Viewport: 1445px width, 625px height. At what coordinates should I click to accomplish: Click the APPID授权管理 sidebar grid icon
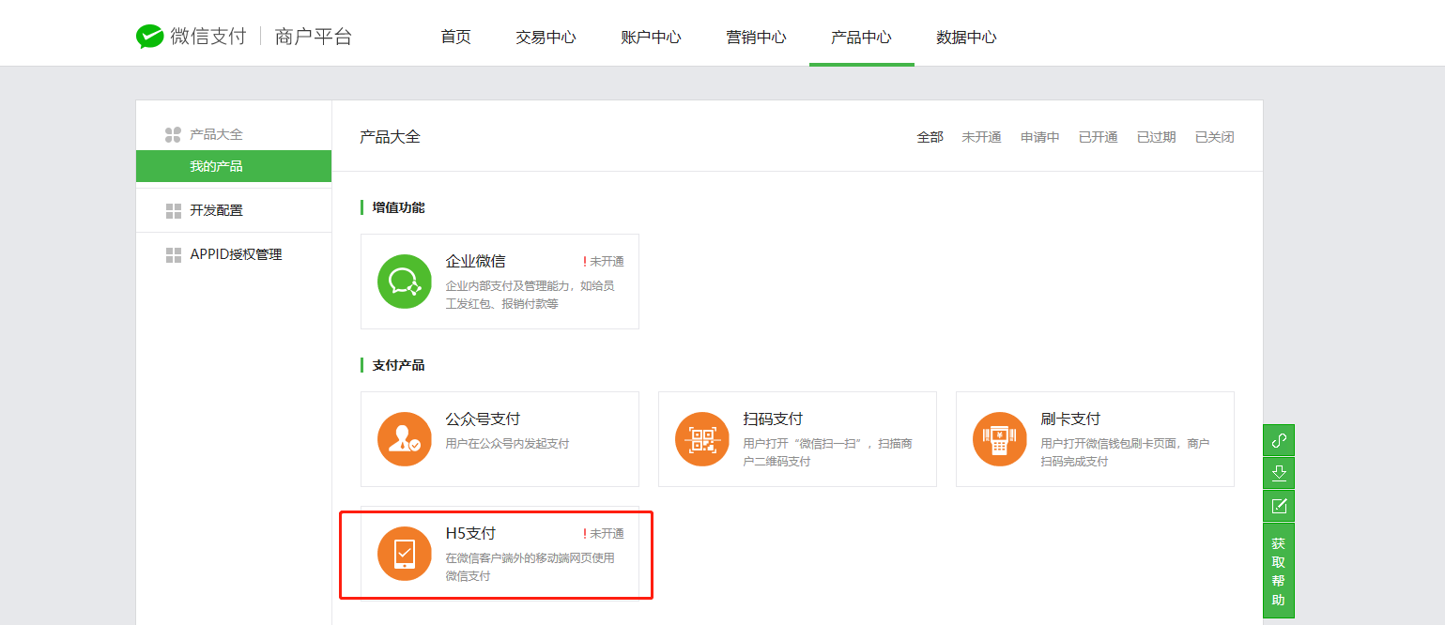click(173, 255)
